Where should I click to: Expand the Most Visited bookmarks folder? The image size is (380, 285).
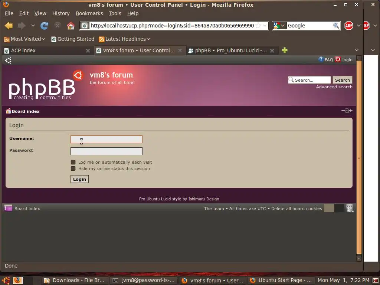pos(25,39)
